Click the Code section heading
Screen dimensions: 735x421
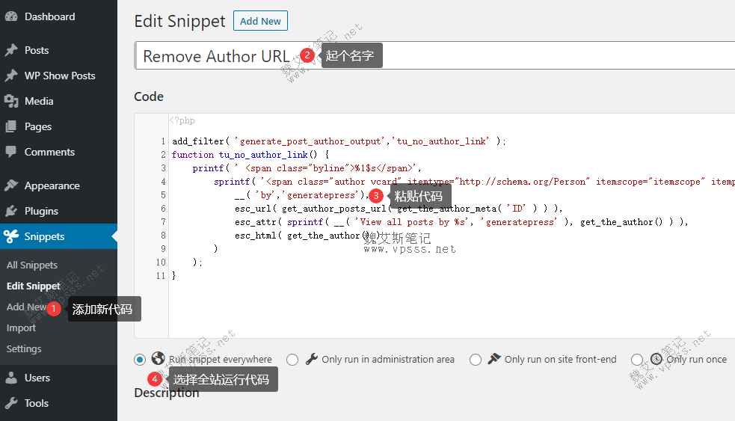pos(149,96)
